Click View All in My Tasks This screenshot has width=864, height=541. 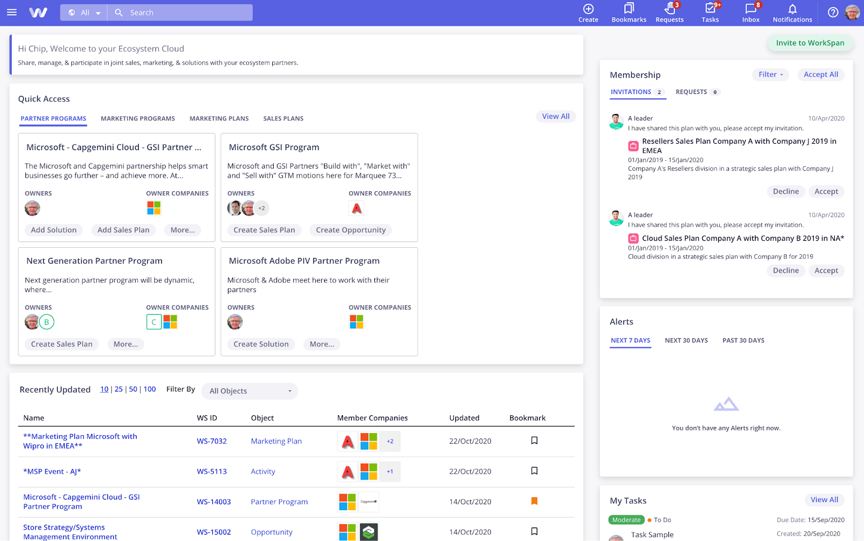click(x=824, y=500)
